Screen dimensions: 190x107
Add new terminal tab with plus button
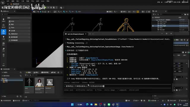[90, 34]
